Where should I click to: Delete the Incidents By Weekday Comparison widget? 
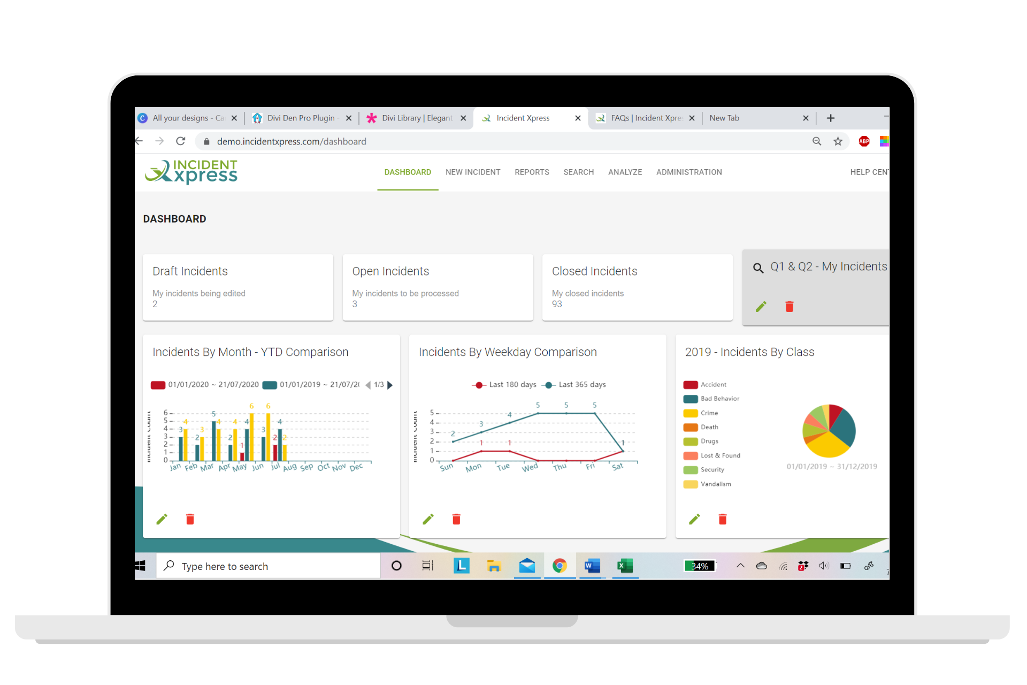pos(456,519)
